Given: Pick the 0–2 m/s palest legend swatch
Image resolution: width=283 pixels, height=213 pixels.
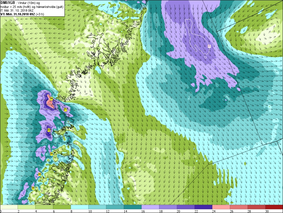Looking at the screenshot, I should 9,207.
